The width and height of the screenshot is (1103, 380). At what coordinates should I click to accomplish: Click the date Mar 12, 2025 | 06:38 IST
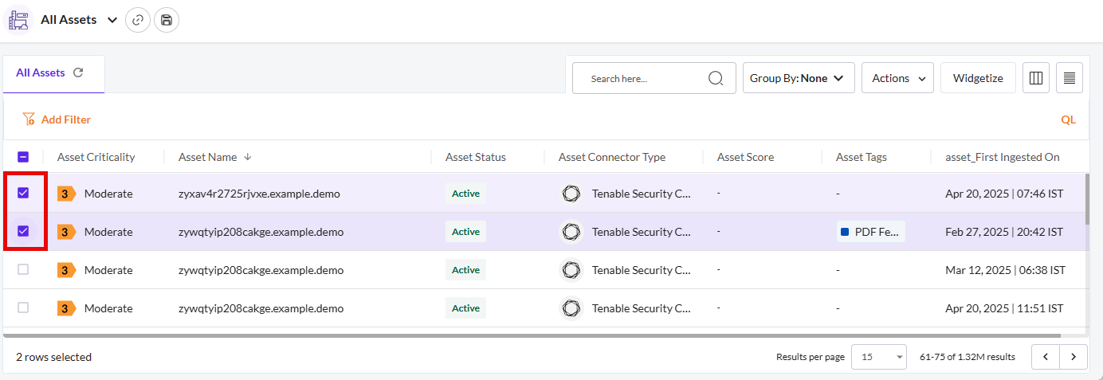point(1005,270)
